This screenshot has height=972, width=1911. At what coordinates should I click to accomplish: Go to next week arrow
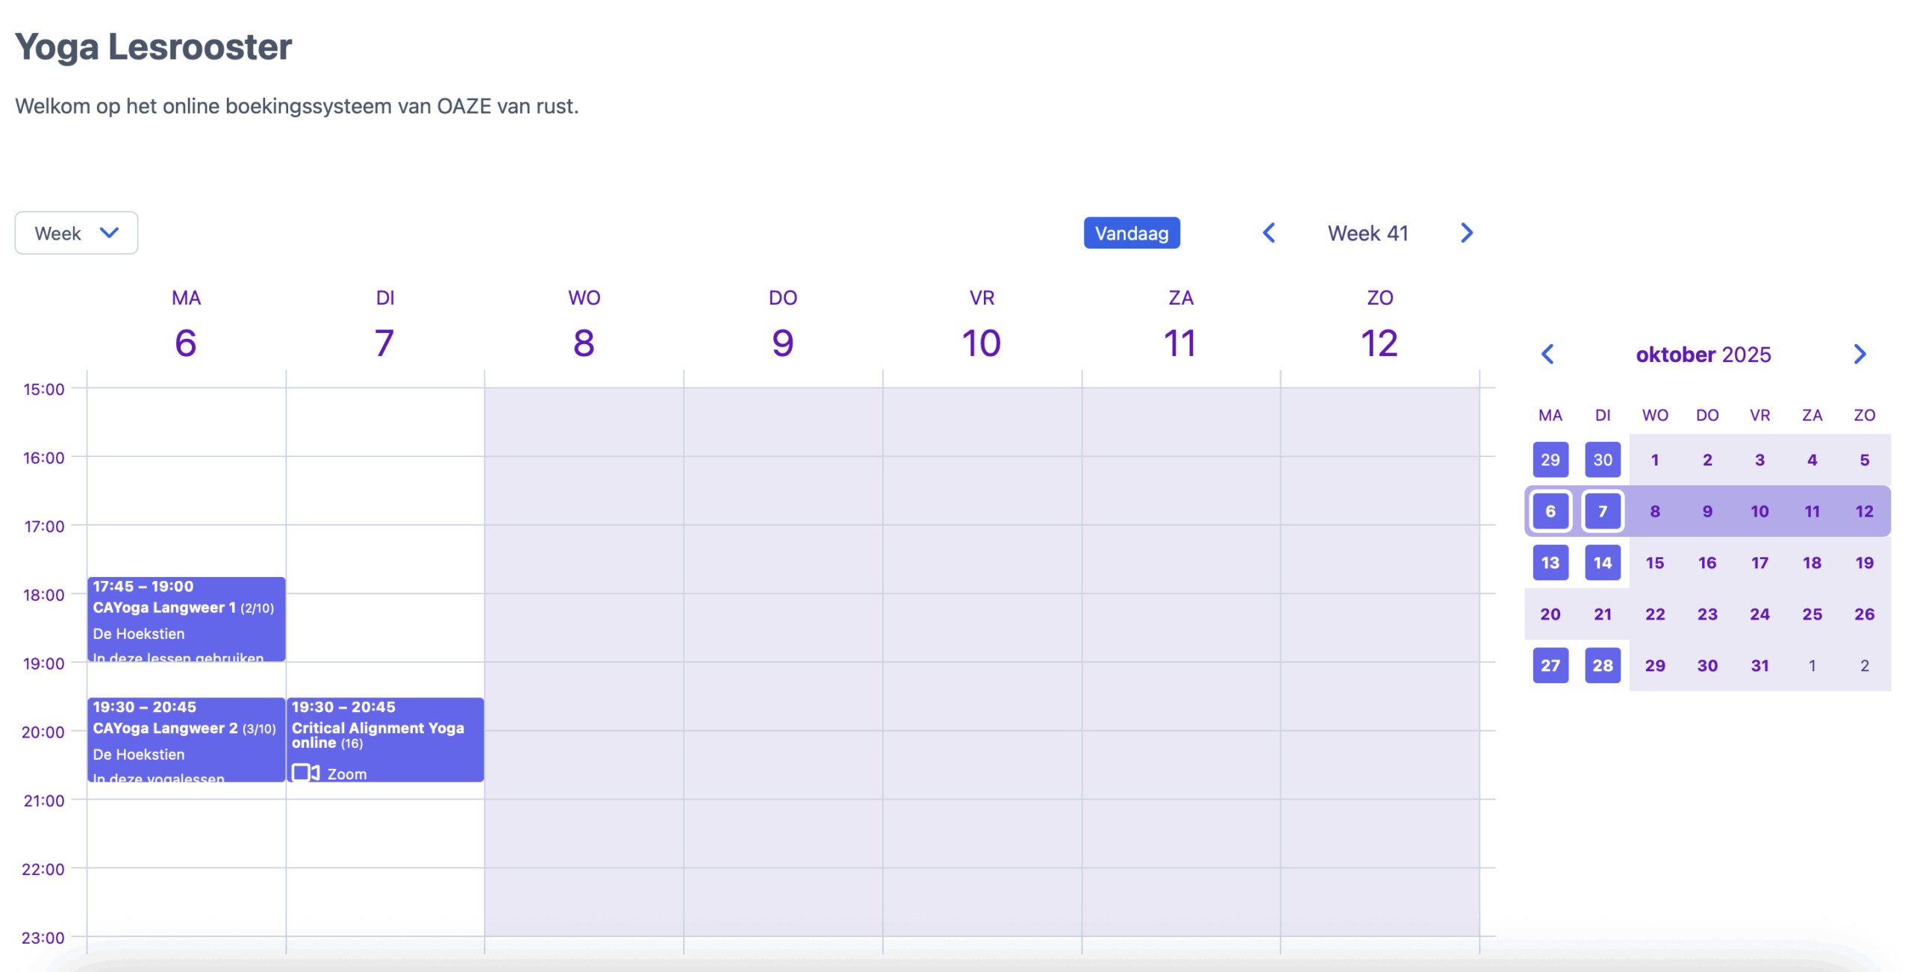[x=1466, y=233]
